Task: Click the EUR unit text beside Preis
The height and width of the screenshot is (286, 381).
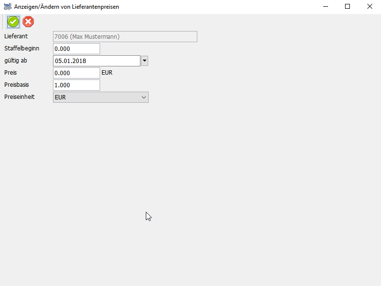Action: click(107, 73)
